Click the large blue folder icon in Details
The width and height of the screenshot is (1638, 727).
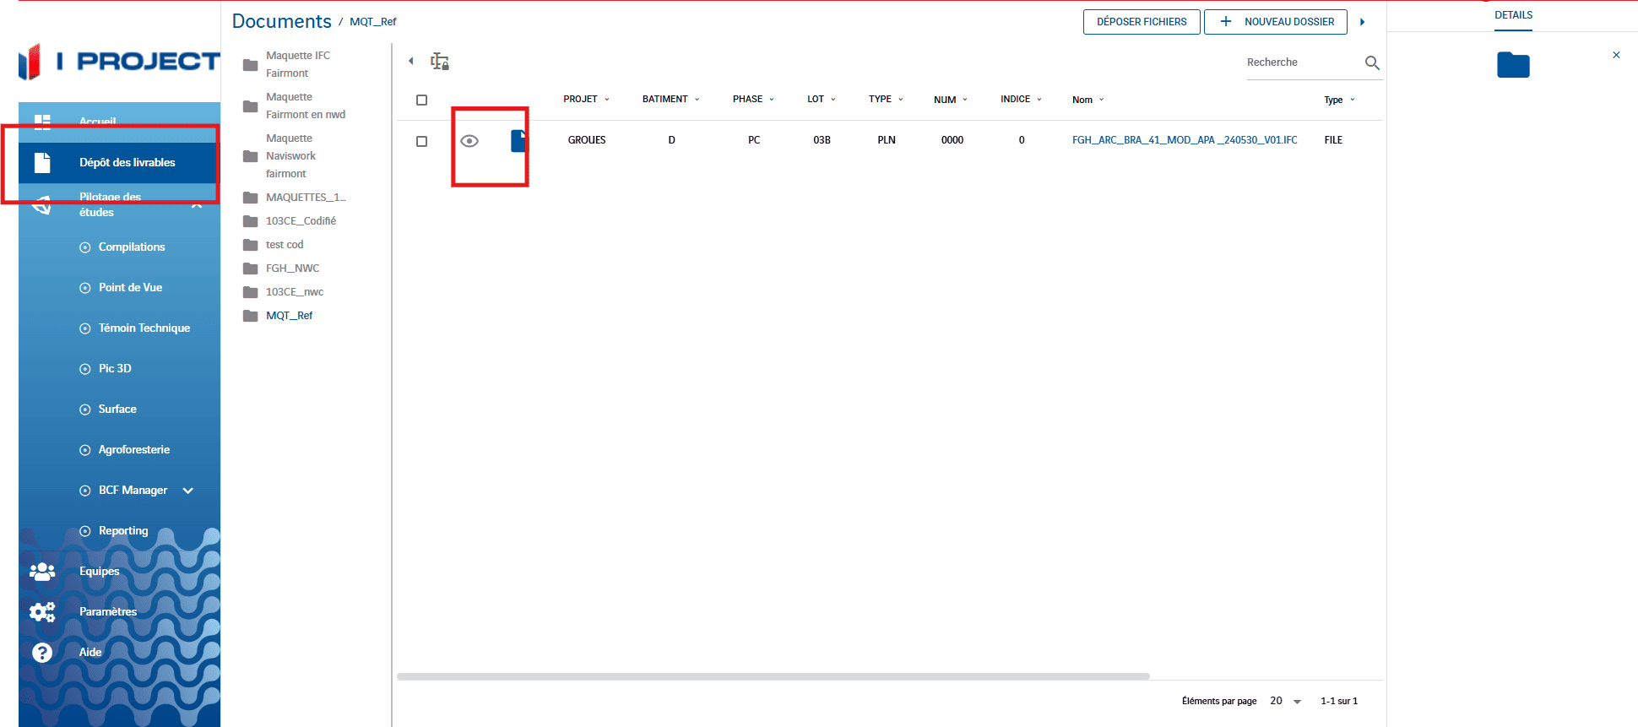1513,65
